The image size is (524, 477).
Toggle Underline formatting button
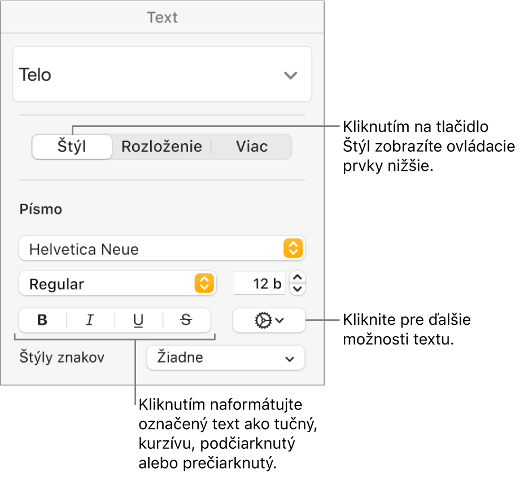[x=138, y=320]
